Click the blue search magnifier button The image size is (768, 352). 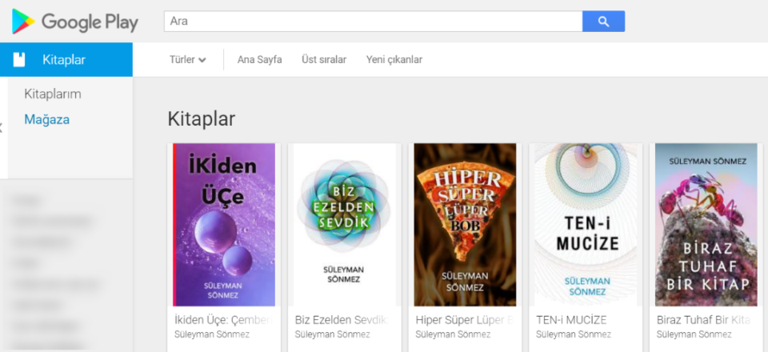coord(603,22)
